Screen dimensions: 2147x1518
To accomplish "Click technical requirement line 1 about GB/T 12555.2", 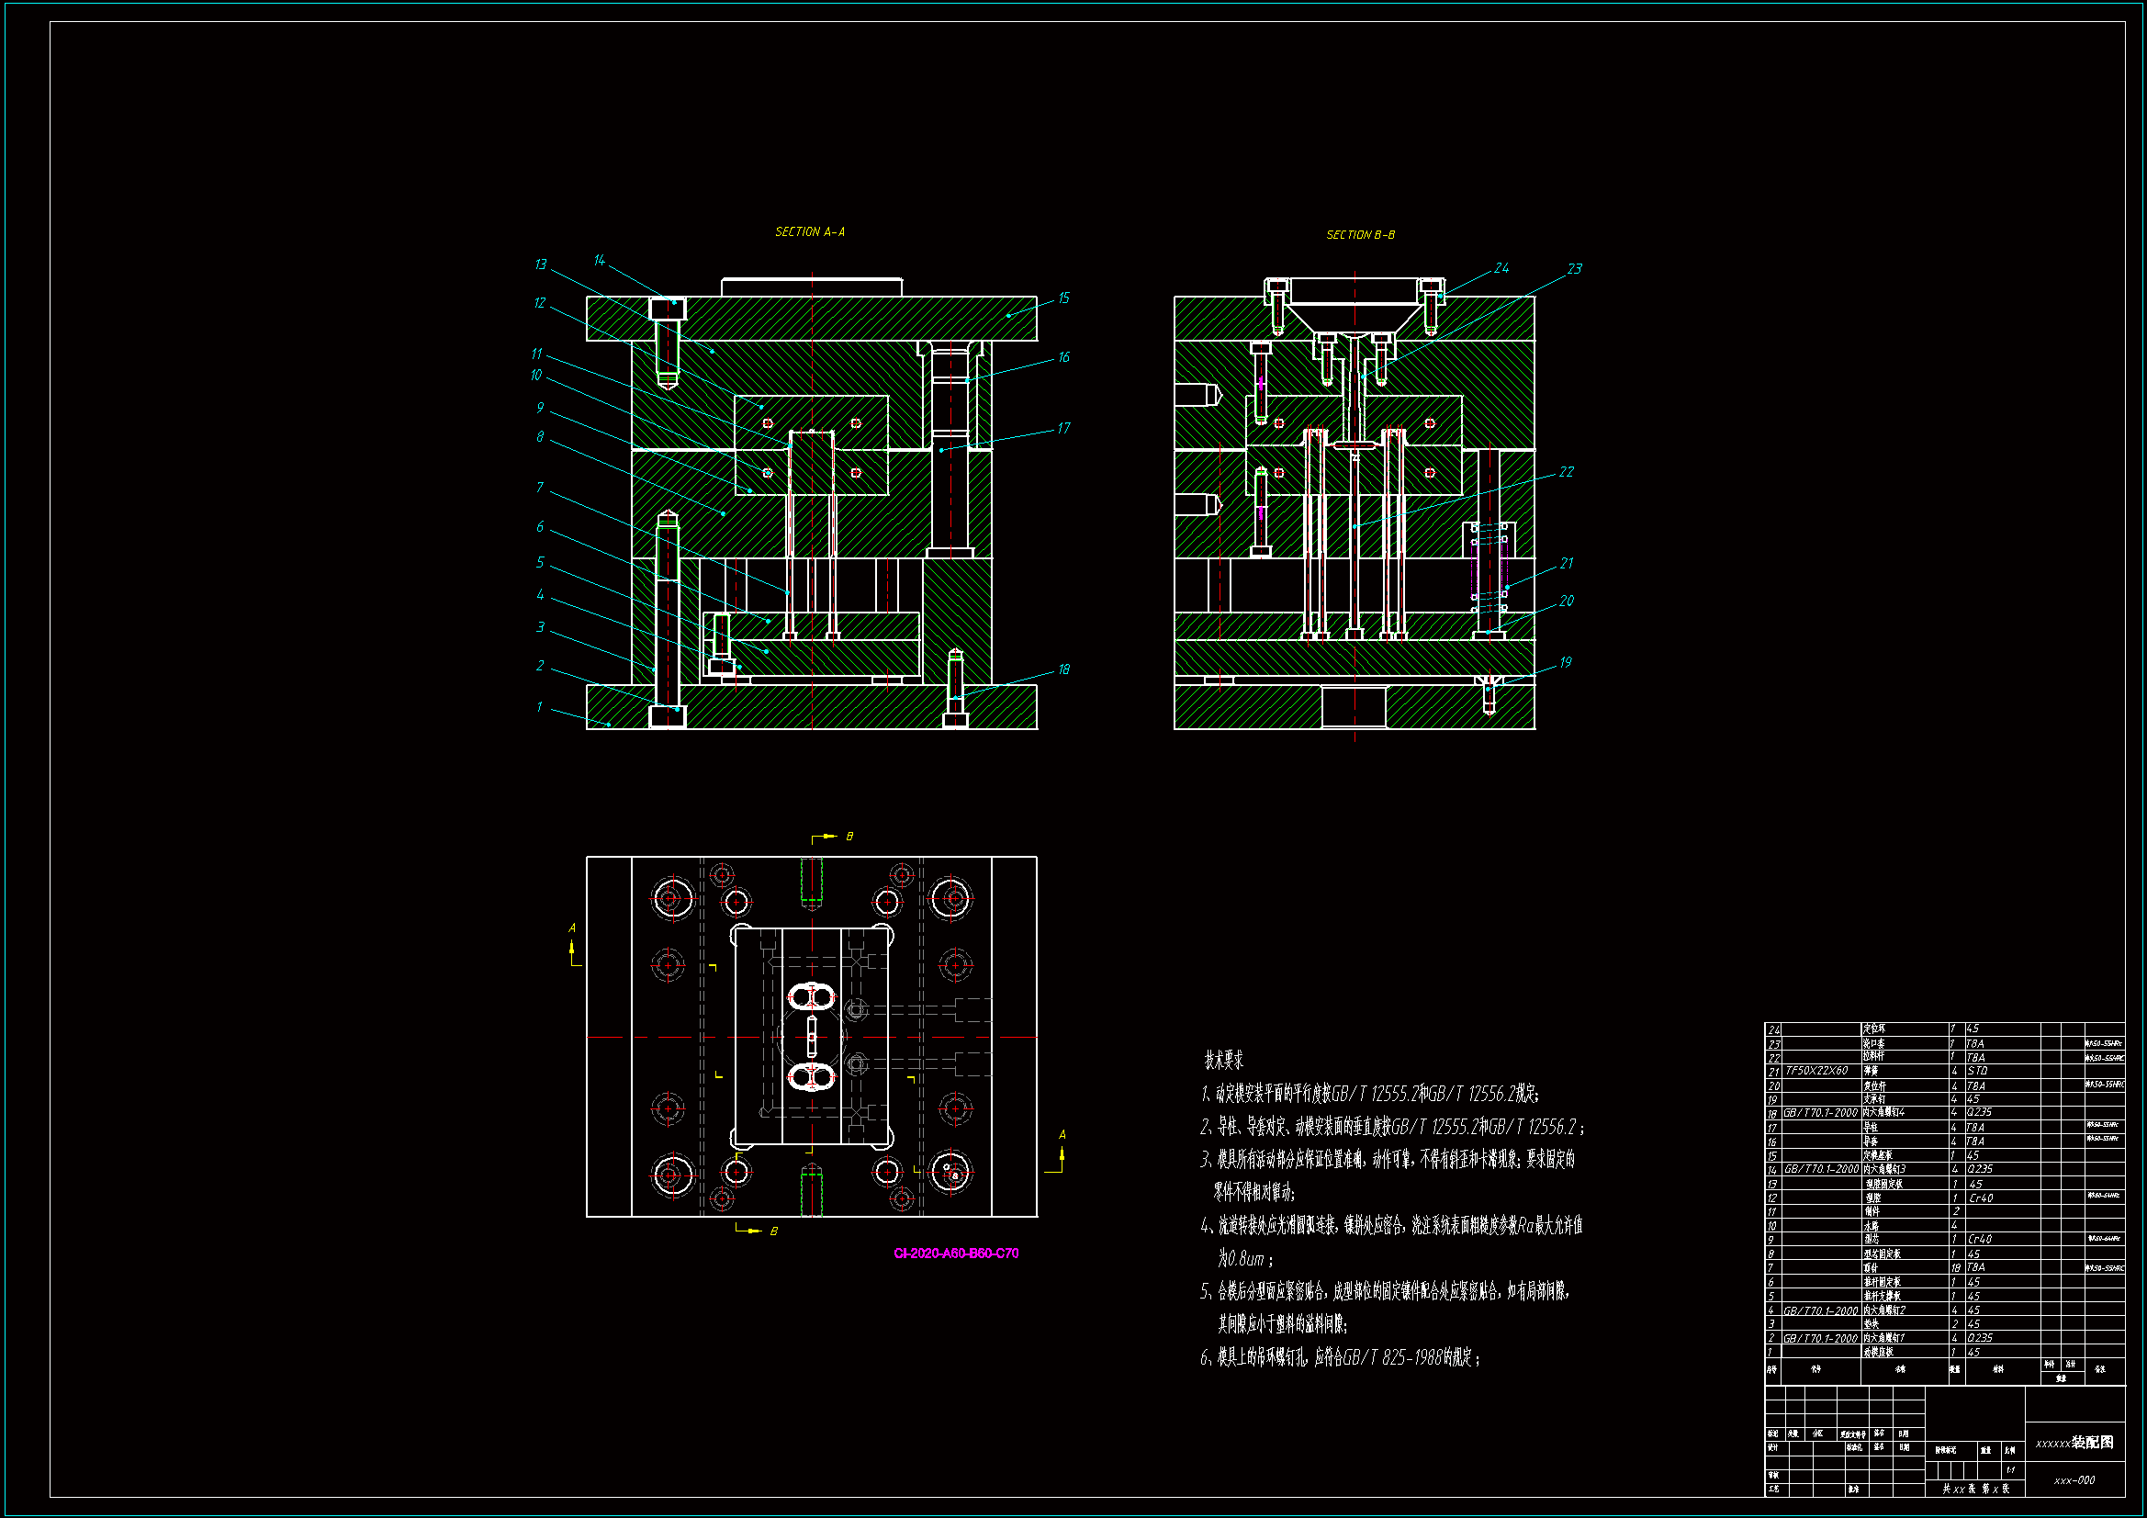I will [1370, 1094].
